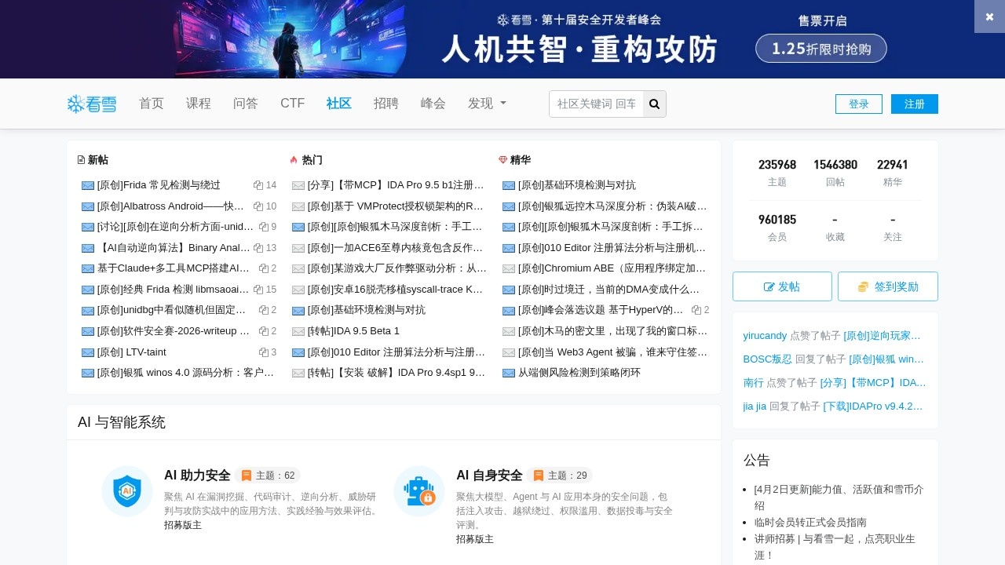Expand the 发现 dropdown menu
The width and height of the screenshot is (1005, 565).
pyautogui.click(x=487, y=104)
